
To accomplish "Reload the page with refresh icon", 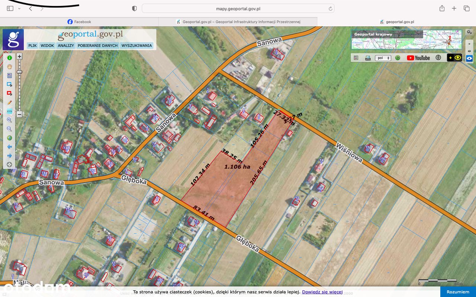I will (330, 9).
